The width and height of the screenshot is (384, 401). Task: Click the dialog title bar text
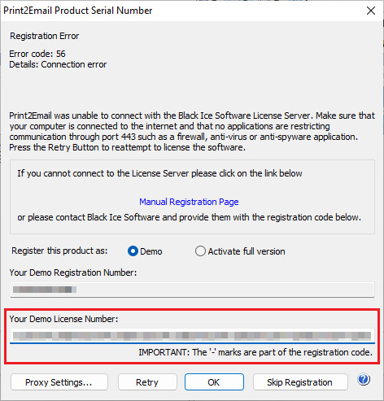click(x=78, y=11)
